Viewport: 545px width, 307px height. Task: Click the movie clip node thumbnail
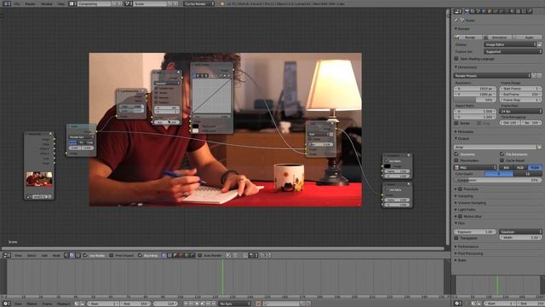tap(39, 179)
